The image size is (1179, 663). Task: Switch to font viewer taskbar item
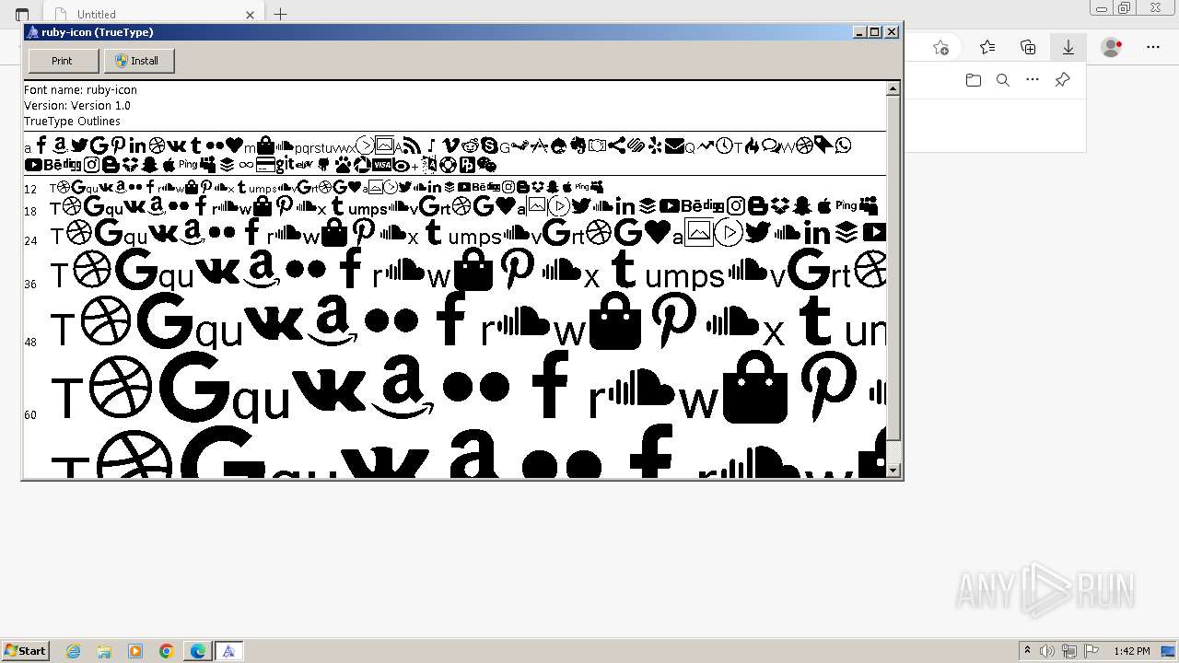coord(228,651)
